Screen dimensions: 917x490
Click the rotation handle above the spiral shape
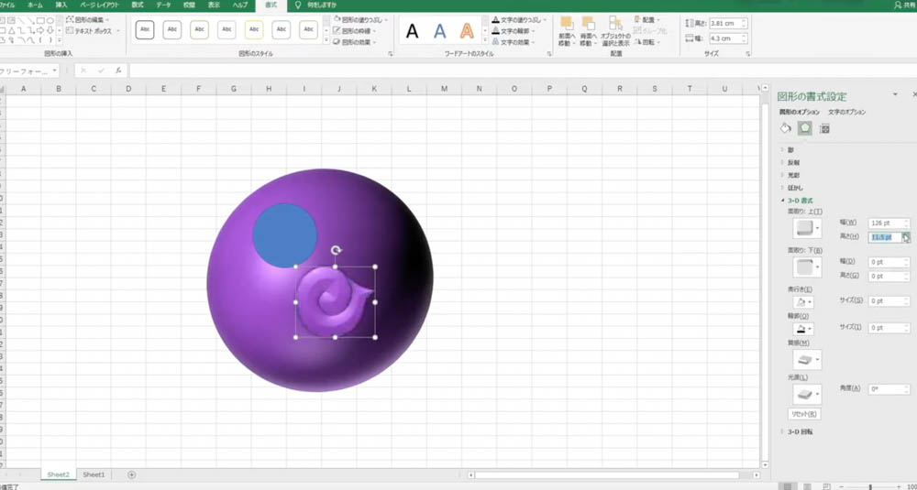pos(336,251)
